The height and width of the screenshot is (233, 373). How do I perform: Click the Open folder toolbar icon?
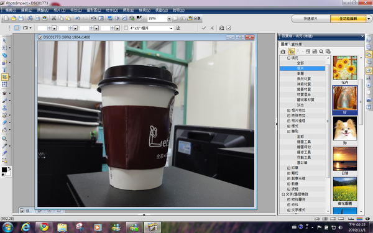tap(14, 18)
